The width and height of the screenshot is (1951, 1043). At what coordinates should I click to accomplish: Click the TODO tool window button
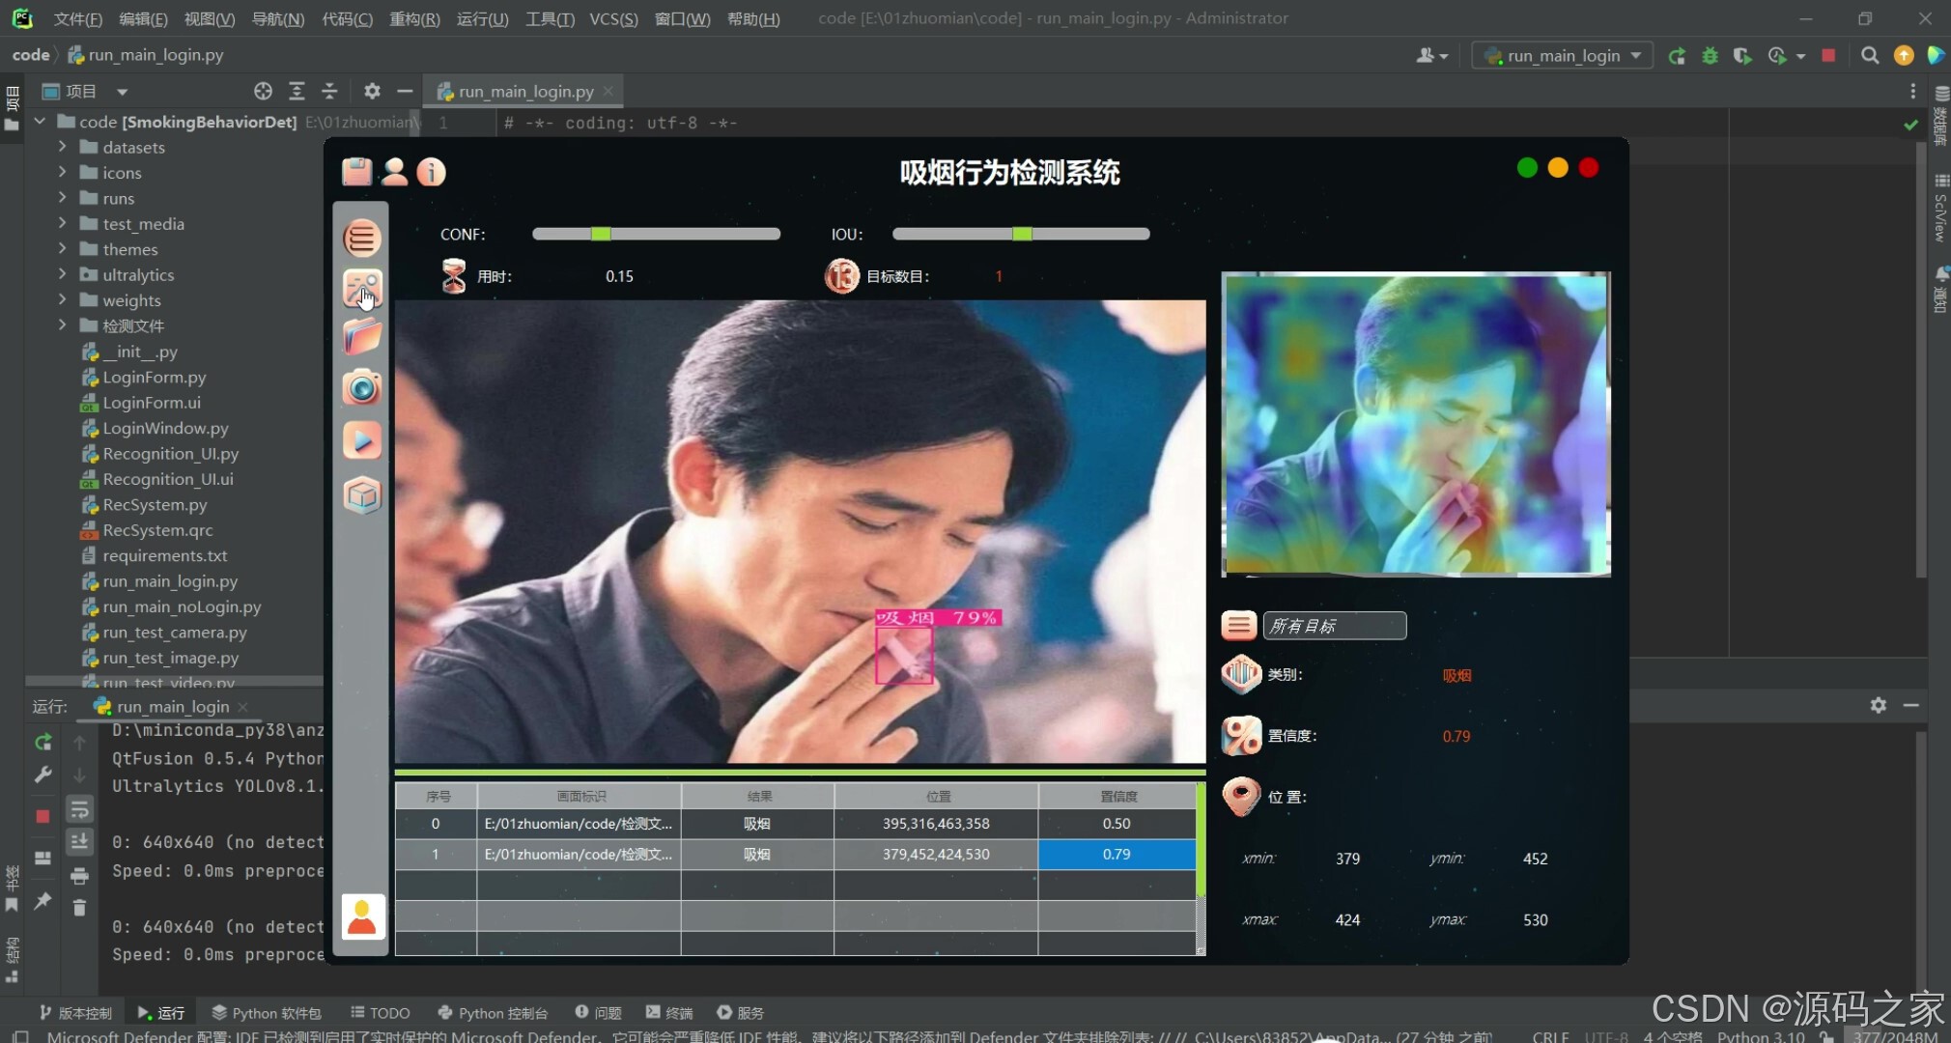(x=381, y=1012)
